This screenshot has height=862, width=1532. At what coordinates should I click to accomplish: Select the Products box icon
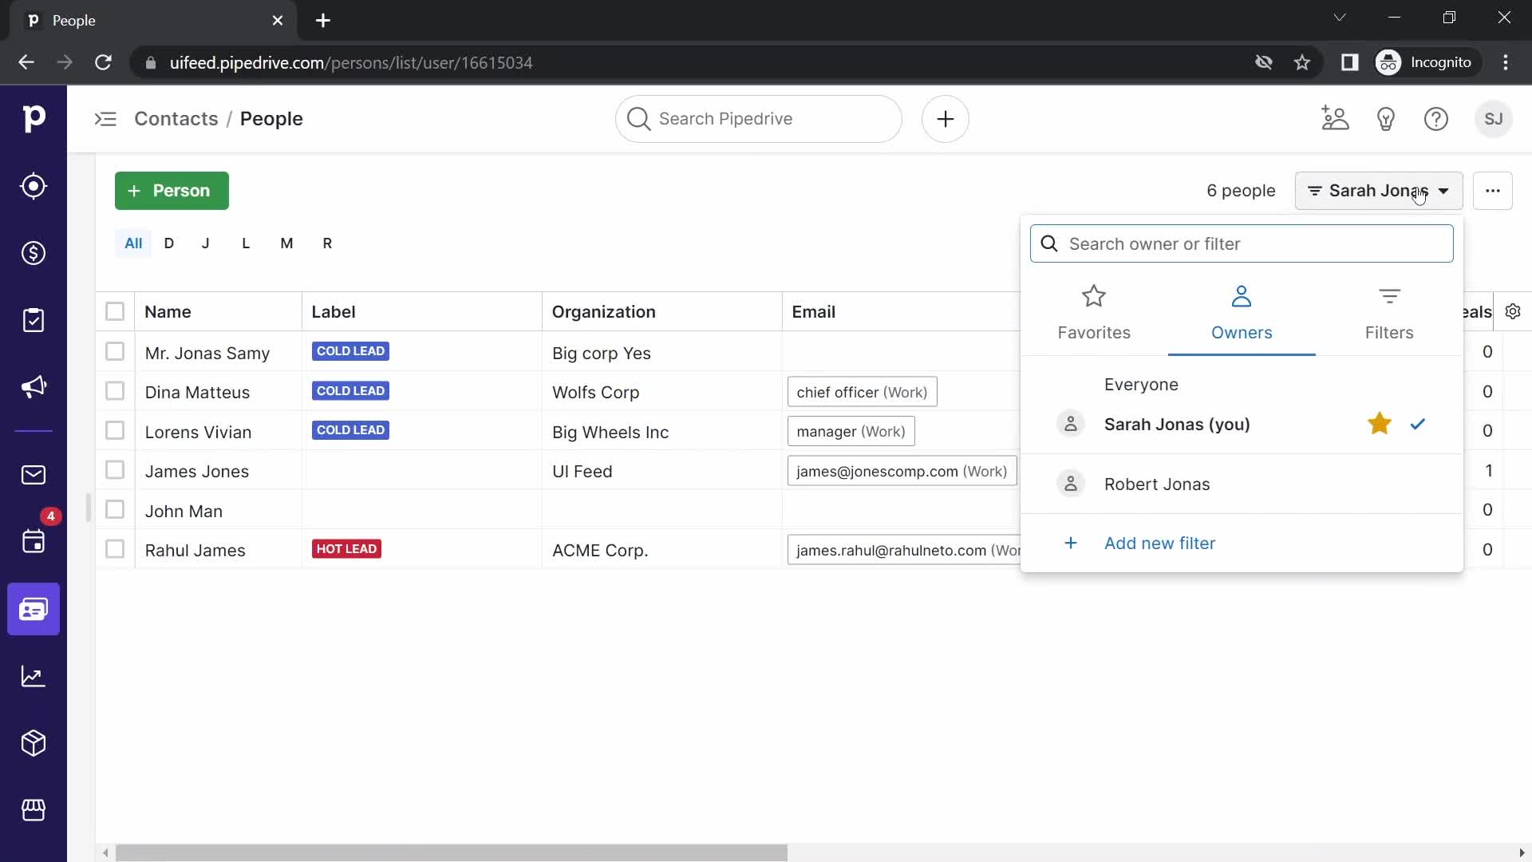(33, 744)
